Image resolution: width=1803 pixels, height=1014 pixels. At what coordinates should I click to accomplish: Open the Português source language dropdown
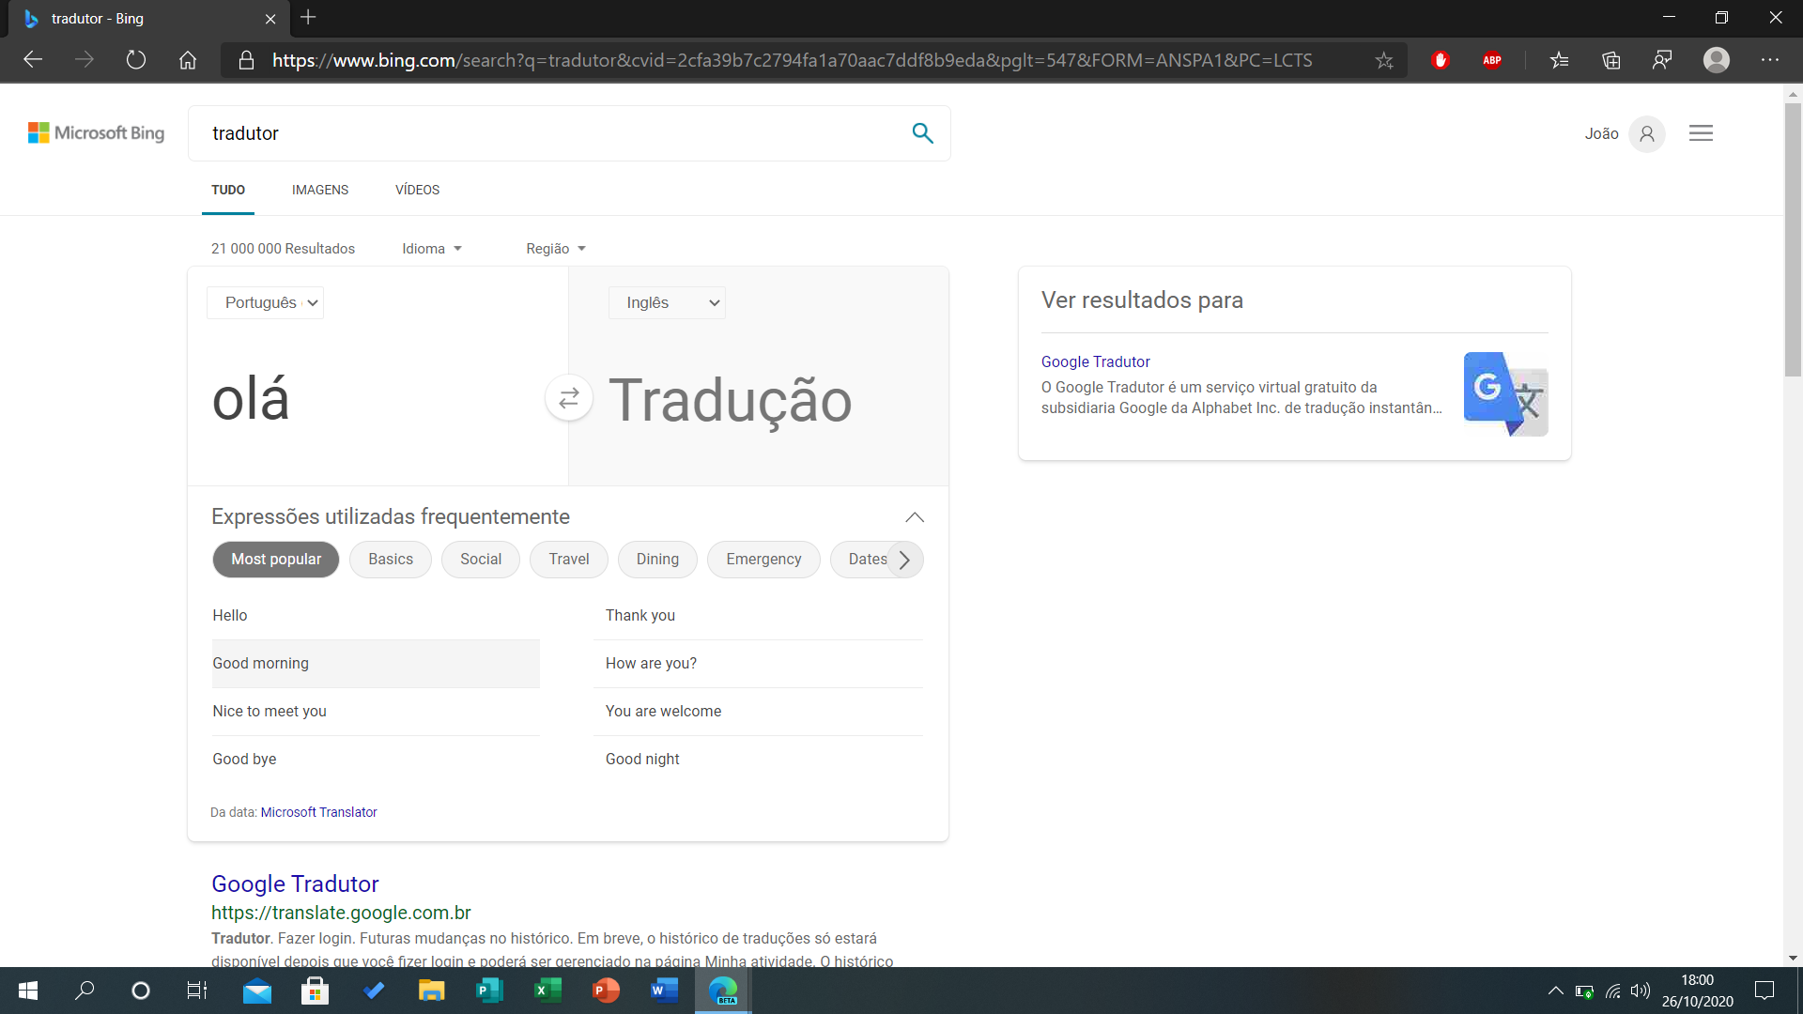click(266, 303)
